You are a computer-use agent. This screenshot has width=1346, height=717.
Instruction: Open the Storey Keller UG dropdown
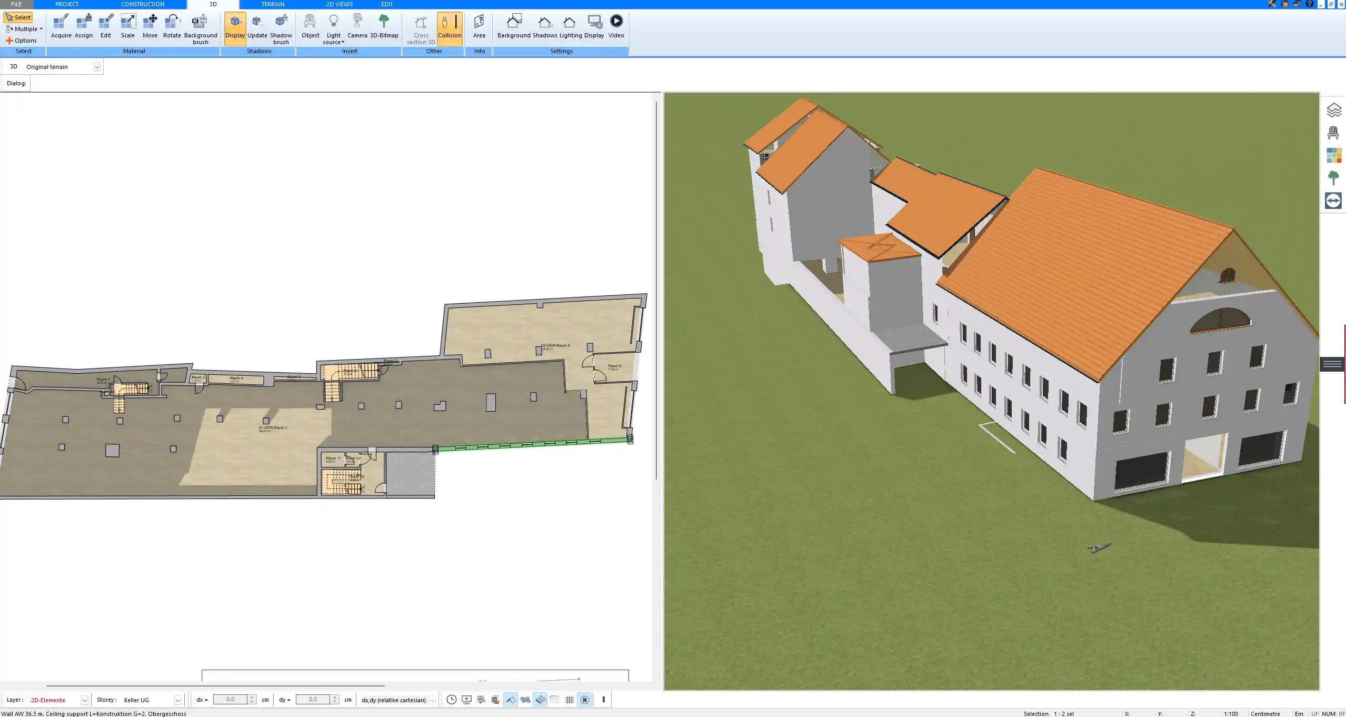[x=177, y=700]
